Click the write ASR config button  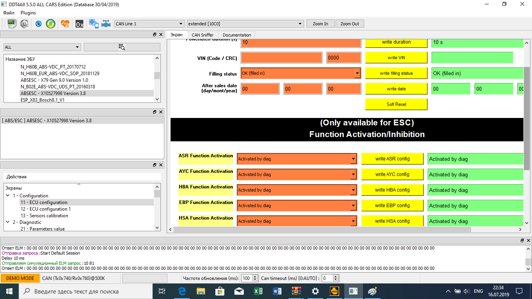point(392,159)
